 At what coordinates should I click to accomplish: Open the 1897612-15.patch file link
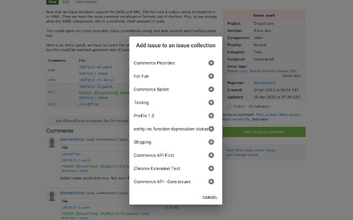[95, 87]
